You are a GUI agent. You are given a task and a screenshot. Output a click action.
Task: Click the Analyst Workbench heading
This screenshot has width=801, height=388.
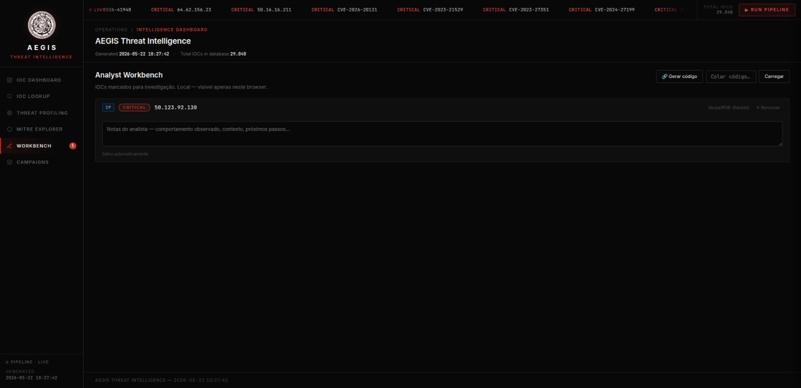point(129,75)
